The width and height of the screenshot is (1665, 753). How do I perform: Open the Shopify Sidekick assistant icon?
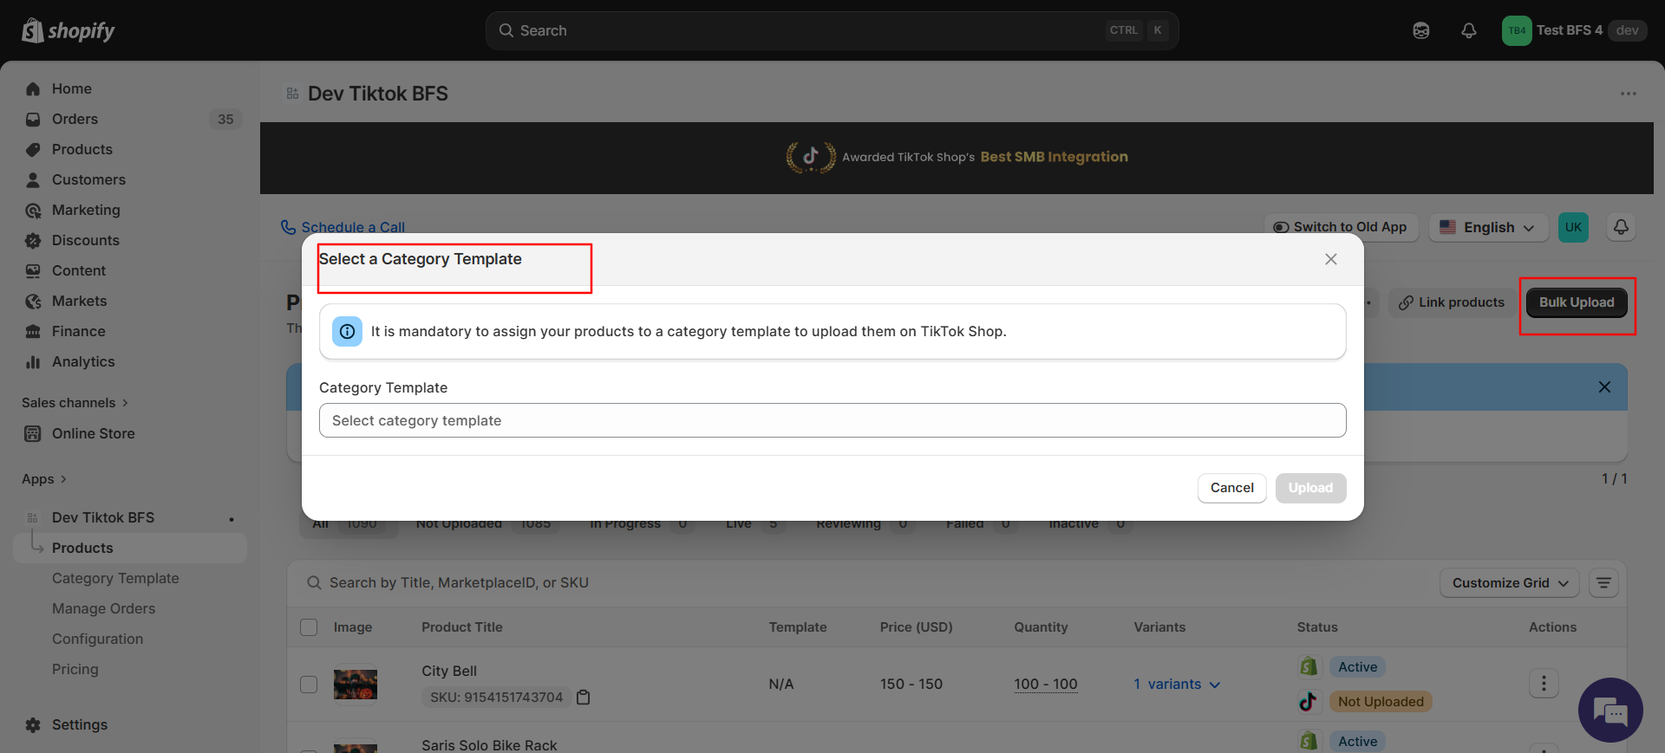click(x=1420, y=30)
